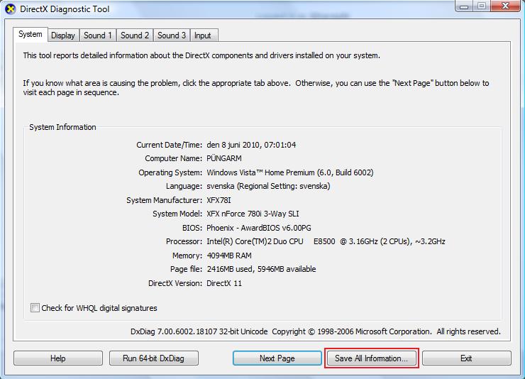
Task: Click the disabled maximize button
Action: [482, 6]
